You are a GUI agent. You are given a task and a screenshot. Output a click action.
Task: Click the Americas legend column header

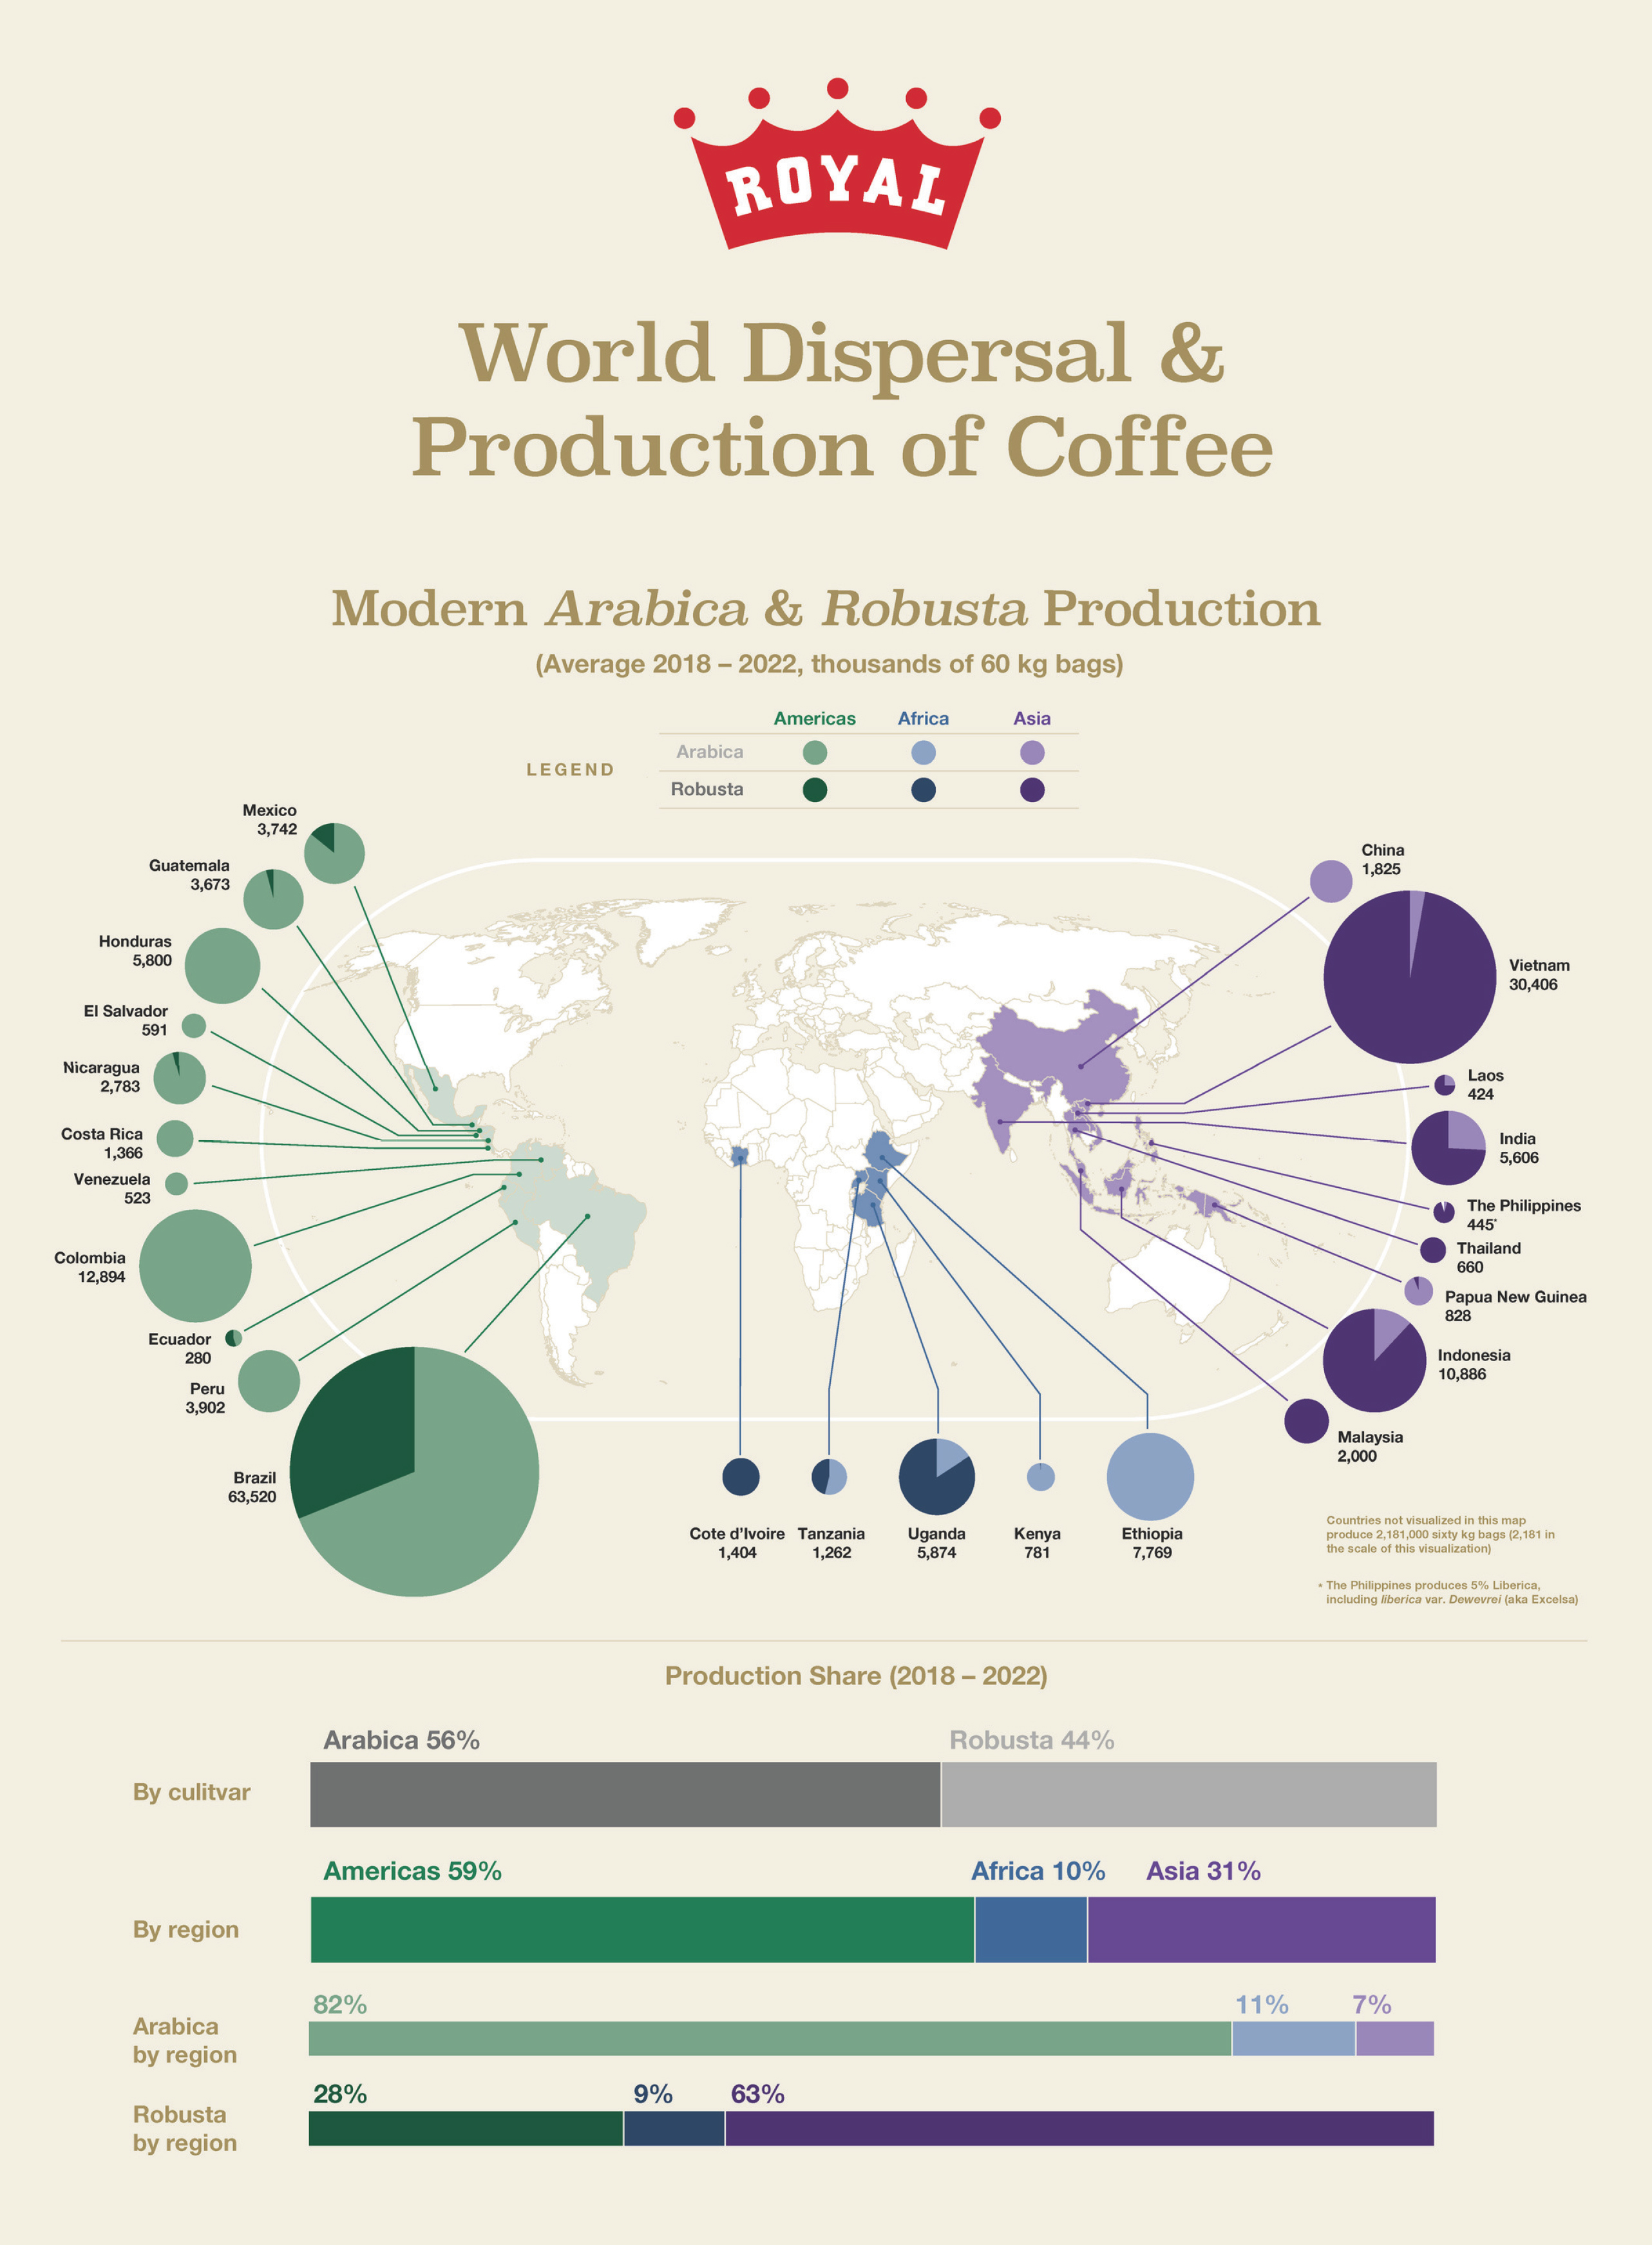tap(814, 718)
